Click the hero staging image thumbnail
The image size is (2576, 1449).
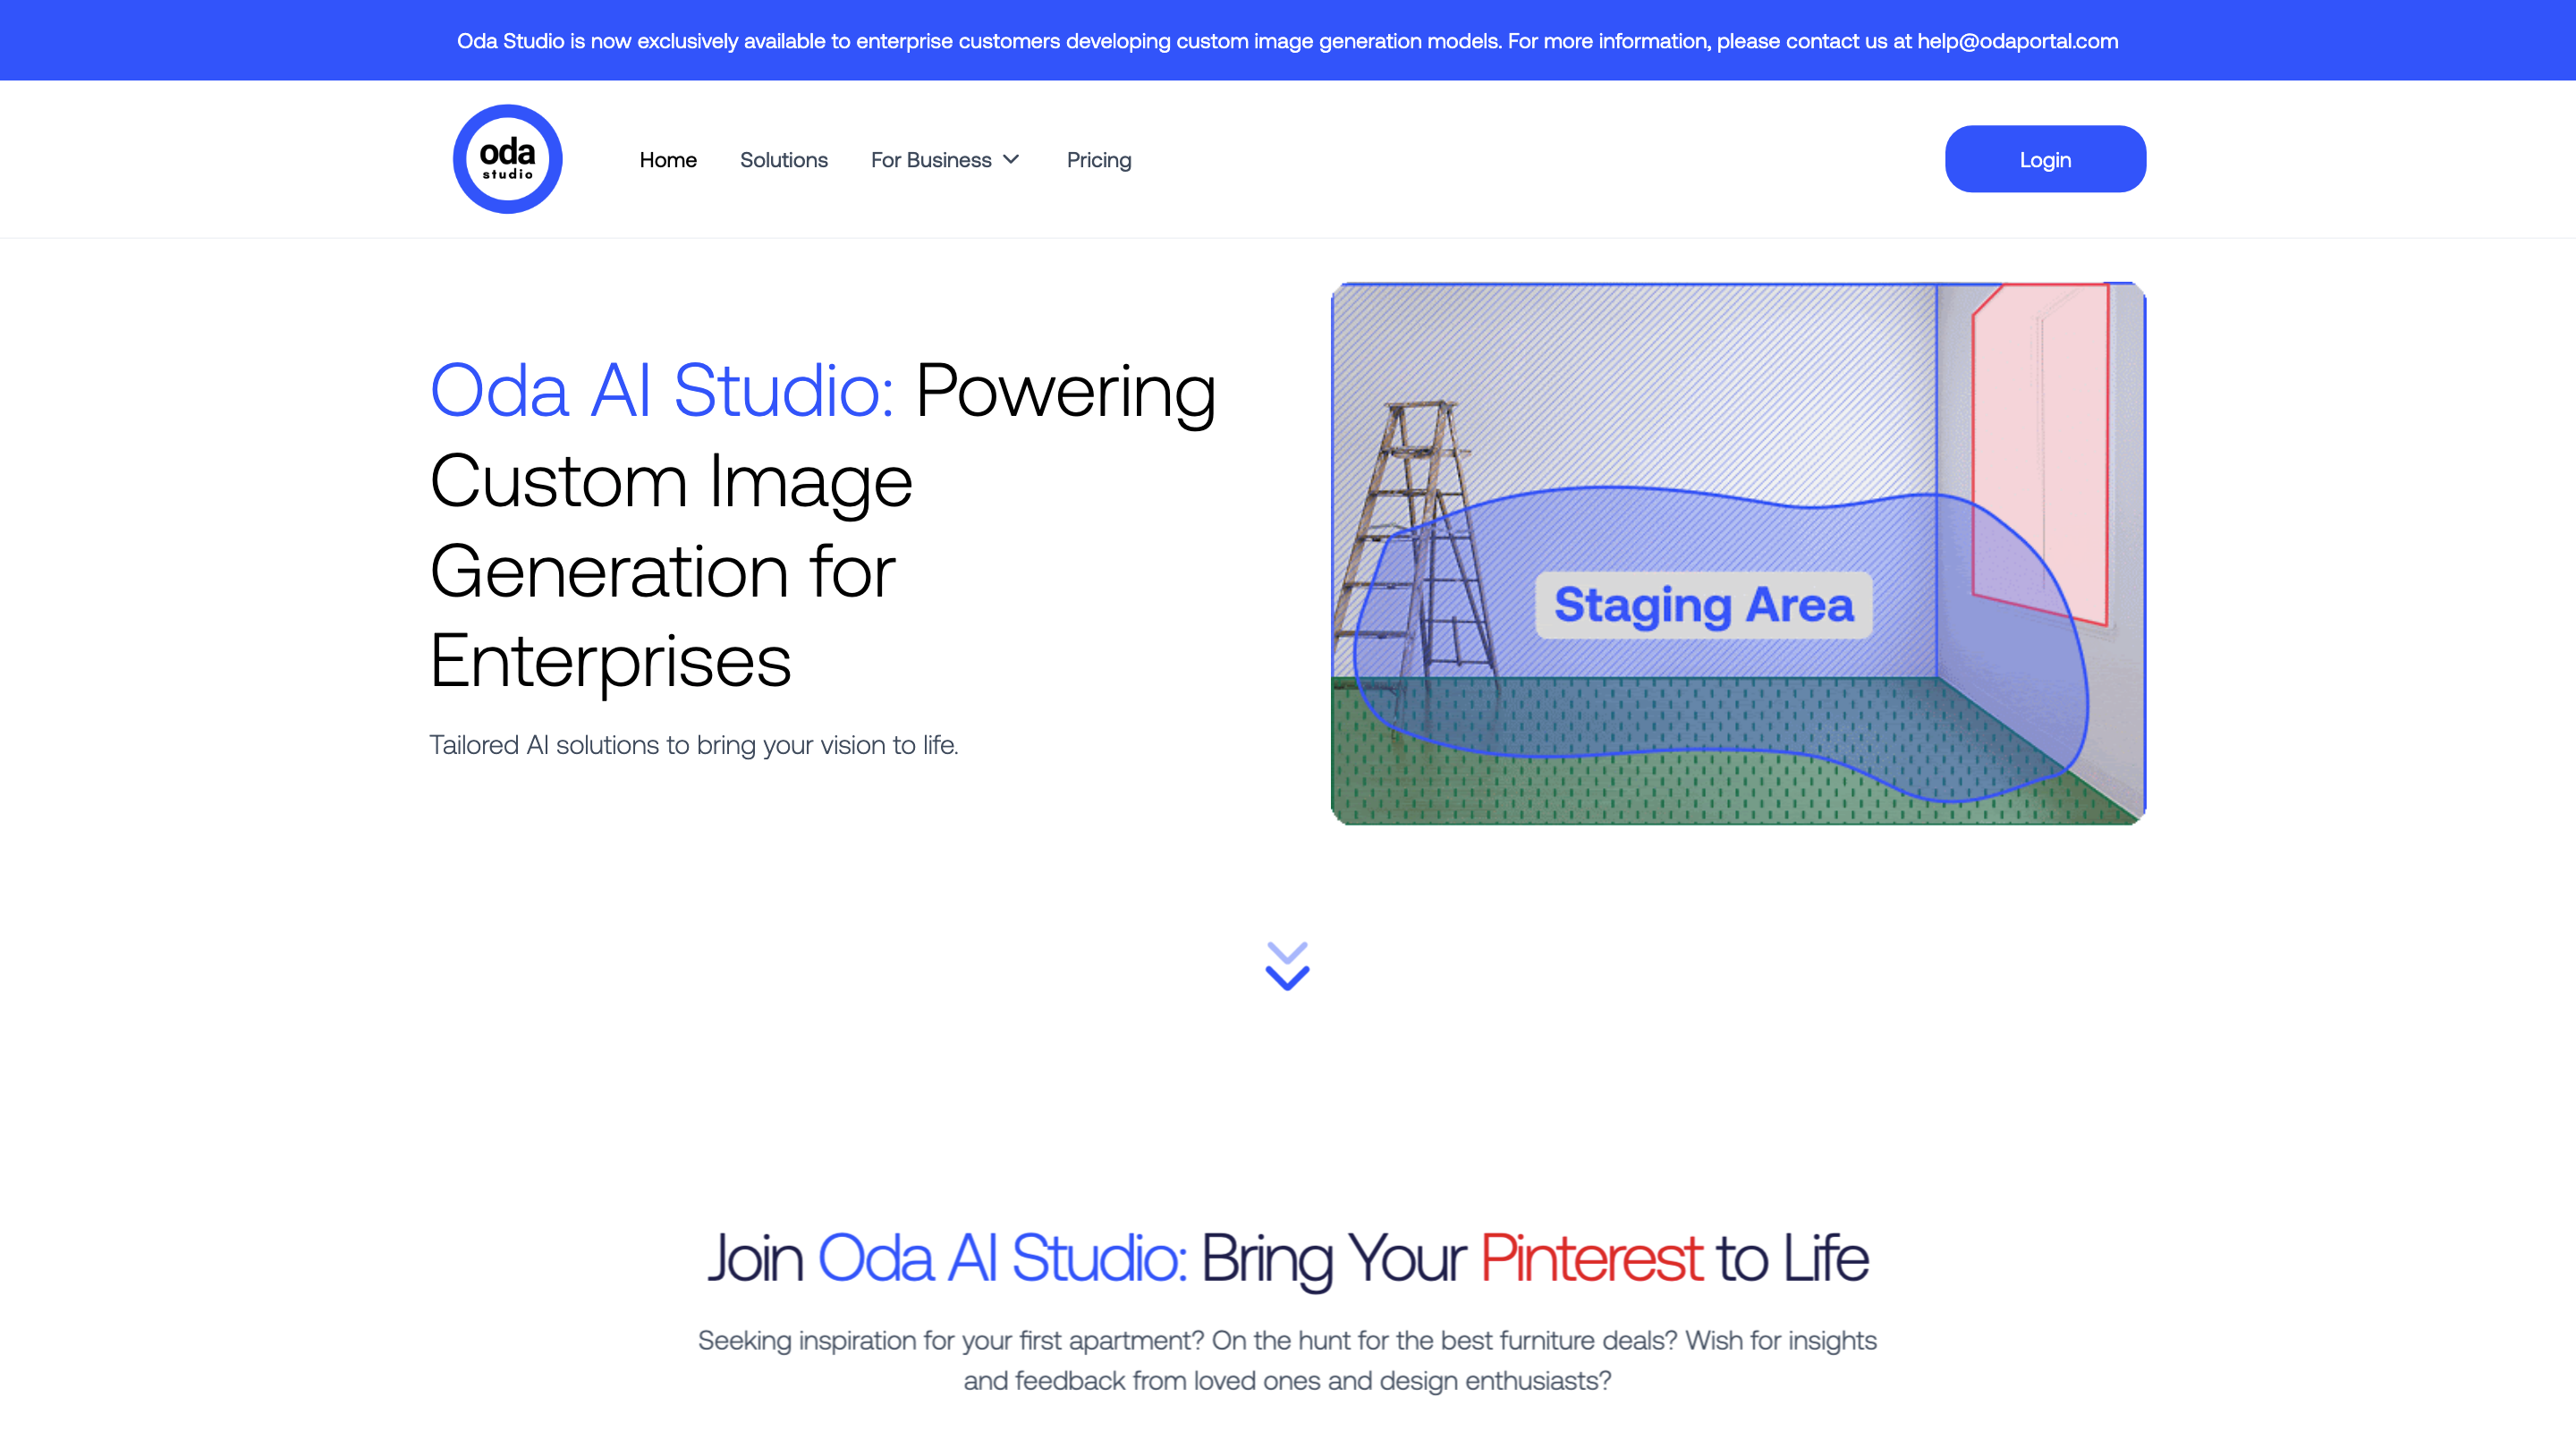coord(1738,552)
